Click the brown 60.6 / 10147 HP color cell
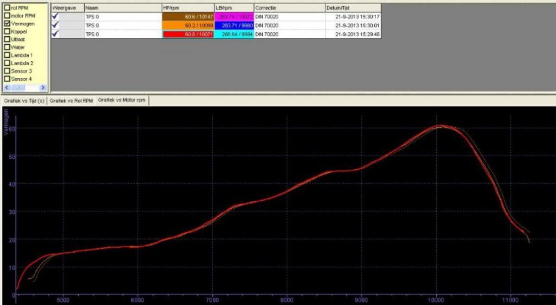This screenshot has width=556, height=305. 188,16
